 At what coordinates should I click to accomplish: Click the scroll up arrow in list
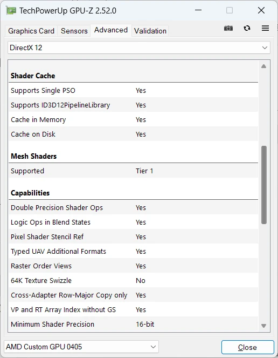coord(263,66)
